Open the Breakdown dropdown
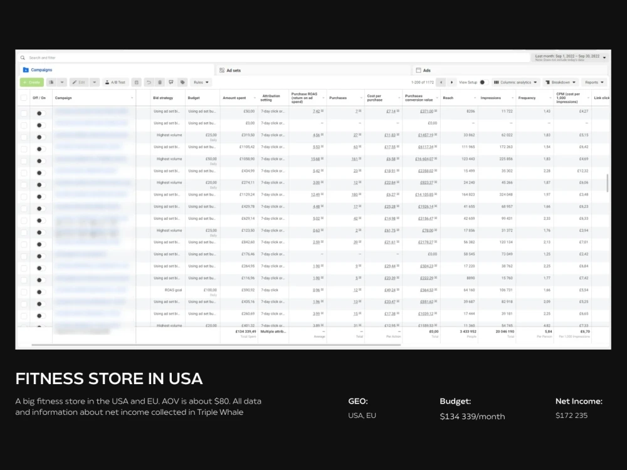The height and width of the screenshot is (470, 627). pos(560,82)
